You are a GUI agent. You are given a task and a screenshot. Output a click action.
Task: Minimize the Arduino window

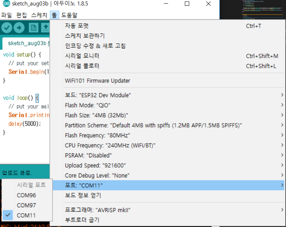click(x=166, y=4)
